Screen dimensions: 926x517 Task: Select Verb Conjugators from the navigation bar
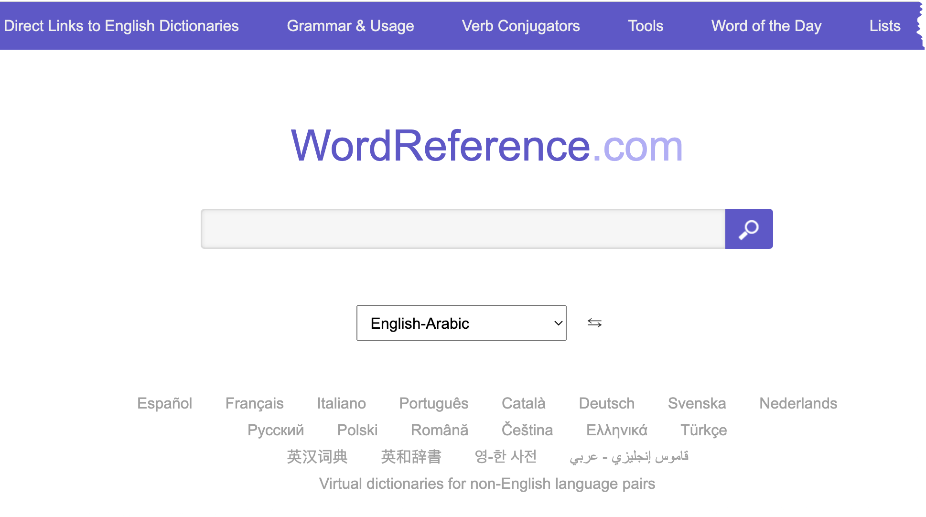pos(520,26)
